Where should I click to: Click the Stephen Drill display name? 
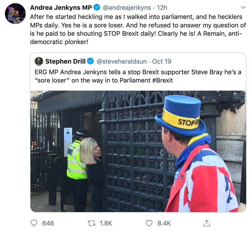[x=65, y=61]
